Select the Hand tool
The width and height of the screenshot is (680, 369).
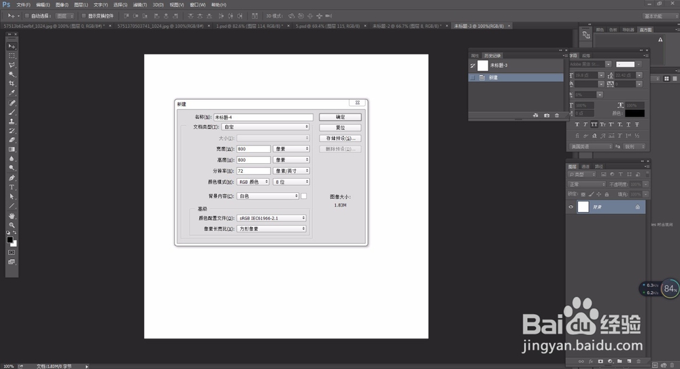tap(12, 216)
